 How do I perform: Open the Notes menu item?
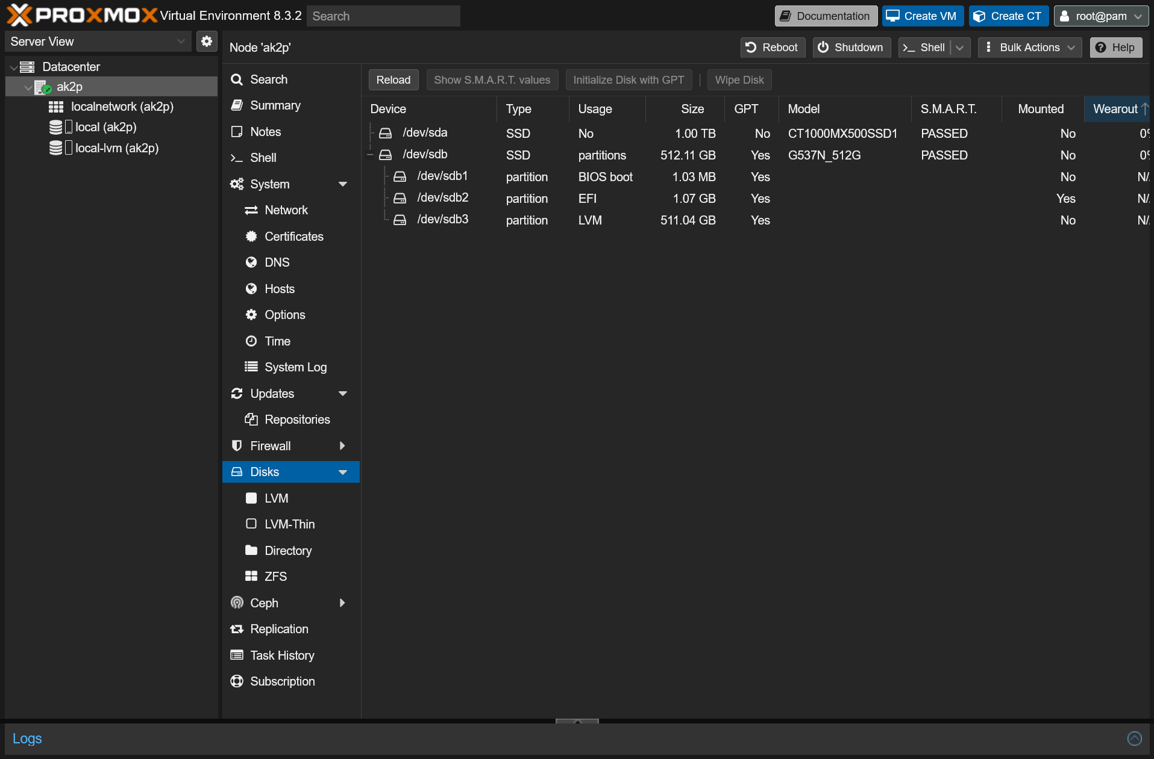tap(291, 132)
